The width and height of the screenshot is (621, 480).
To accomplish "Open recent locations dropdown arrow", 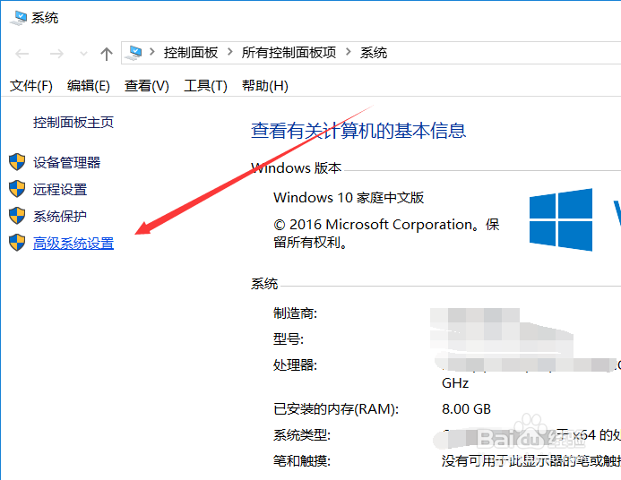I will (83, 54).
